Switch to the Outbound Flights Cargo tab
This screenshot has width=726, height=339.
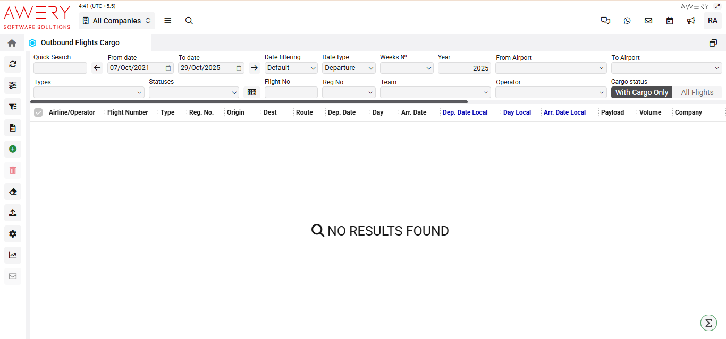[x=79, y=42]
